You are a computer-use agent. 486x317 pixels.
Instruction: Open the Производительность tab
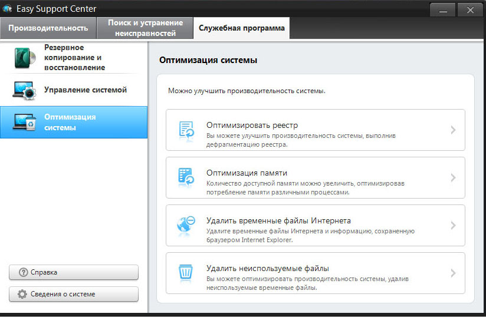(x=48, y=28)
